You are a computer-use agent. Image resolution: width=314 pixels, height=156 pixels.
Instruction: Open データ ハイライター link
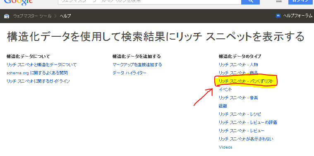point(129,73)
